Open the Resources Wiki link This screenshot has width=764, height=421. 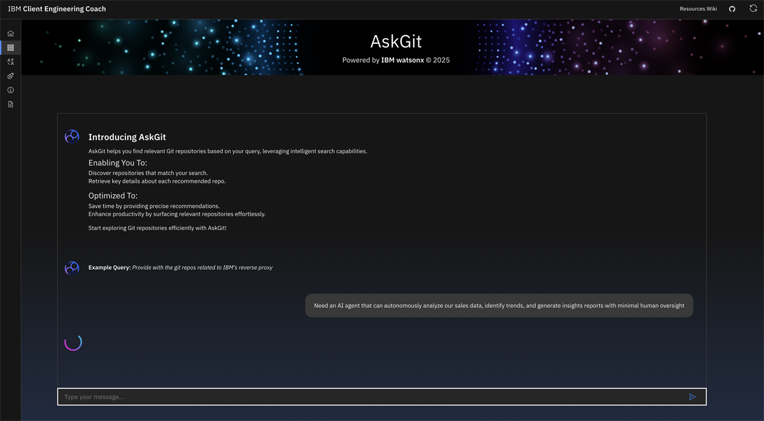click(698, 9)
